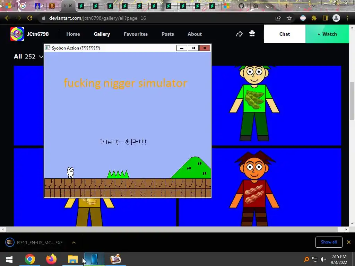The width and height of the screenshot is (355, 266).
Task: Go back with the browser back arrow
Action: point(8,18)
